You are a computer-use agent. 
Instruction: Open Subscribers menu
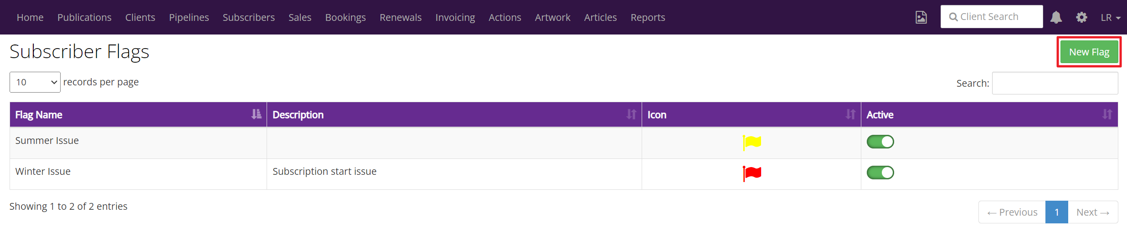(x=249, y=17)
